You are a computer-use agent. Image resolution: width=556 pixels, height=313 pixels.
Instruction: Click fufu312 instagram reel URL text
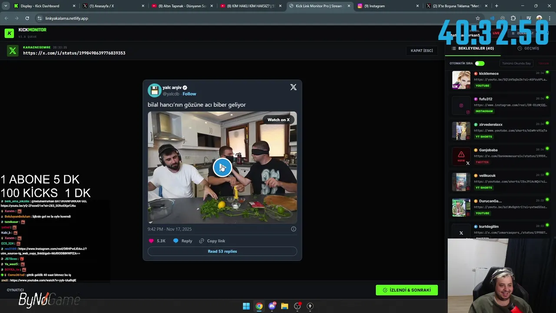pos(510,105)
